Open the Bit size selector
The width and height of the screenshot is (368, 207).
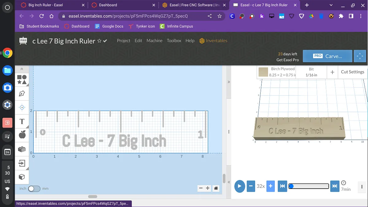pyautogui.click(x=311, y=72)
